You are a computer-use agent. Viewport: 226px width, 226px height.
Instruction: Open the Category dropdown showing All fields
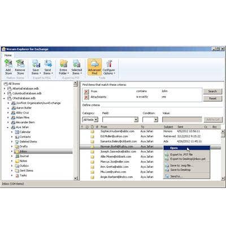pyautogui.click(x=90, y=120)
